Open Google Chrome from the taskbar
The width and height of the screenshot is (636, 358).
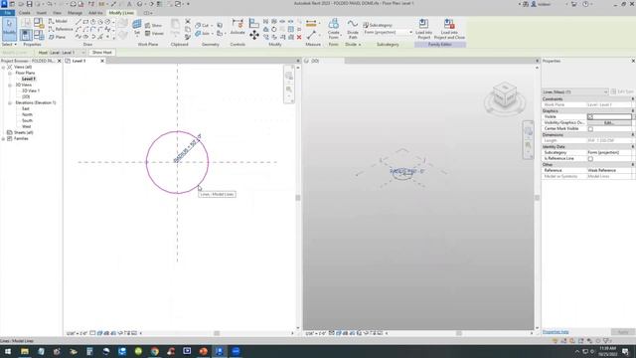(155, 351)
